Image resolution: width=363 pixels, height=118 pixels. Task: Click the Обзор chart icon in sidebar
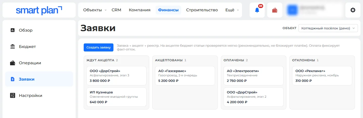click(13, 30)
